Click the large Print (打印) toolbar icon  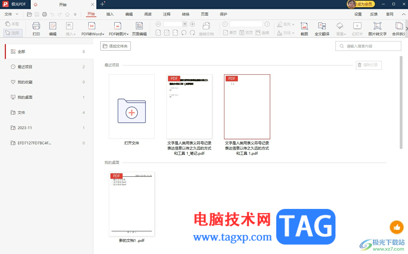(36, 29)
